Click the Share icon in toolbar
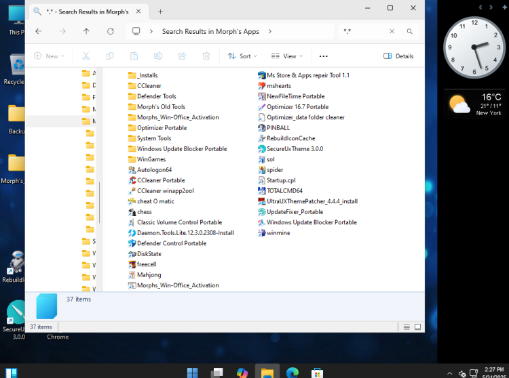 [x=182, y=56]
